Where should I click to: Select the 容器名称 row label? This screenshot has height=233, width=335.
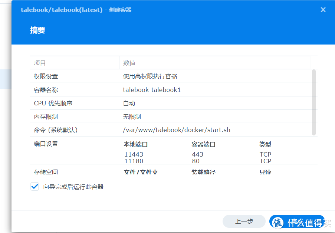tap(46, 90)
